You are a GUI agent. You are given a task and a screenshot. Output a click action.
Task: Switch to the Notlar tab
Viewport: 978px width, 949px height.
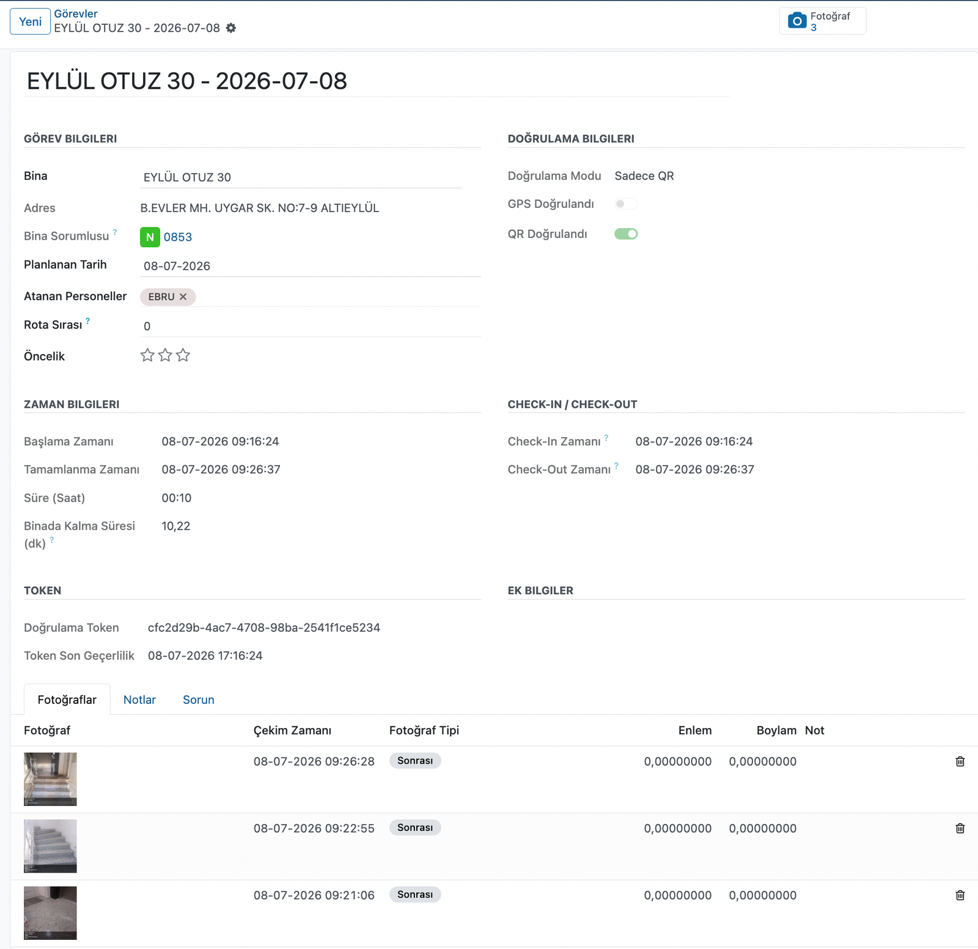tap(139, 700)
